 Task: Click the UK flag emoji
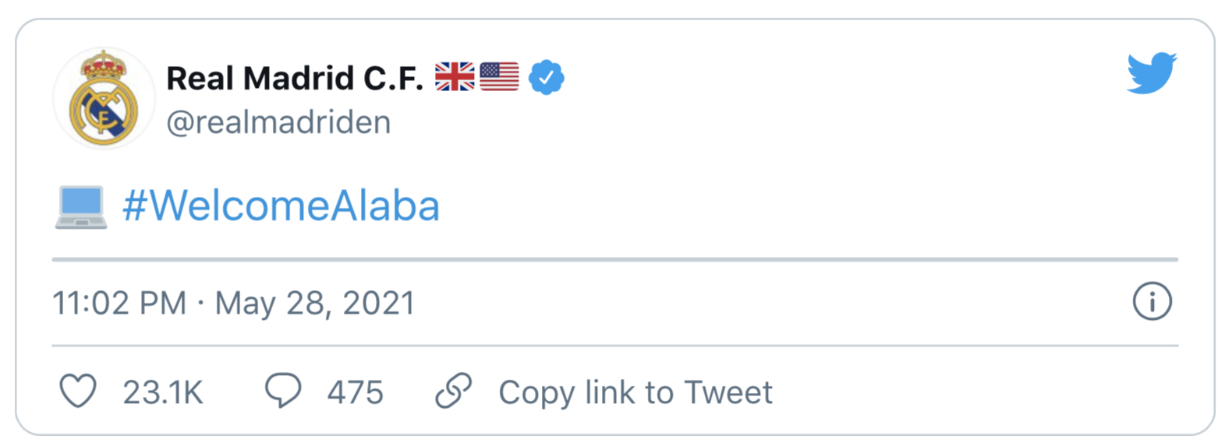pos(455,77)
